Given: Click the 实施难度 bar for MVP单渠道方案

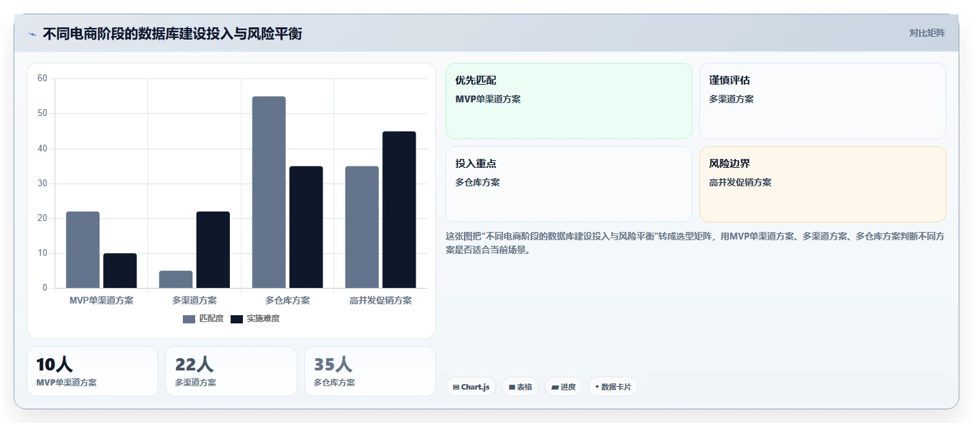Looking at the screenshot, I should pyautogui.click(x=120, y=271).
